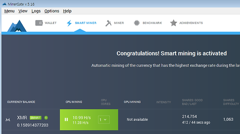Click the wallet icon

(39, 23)
